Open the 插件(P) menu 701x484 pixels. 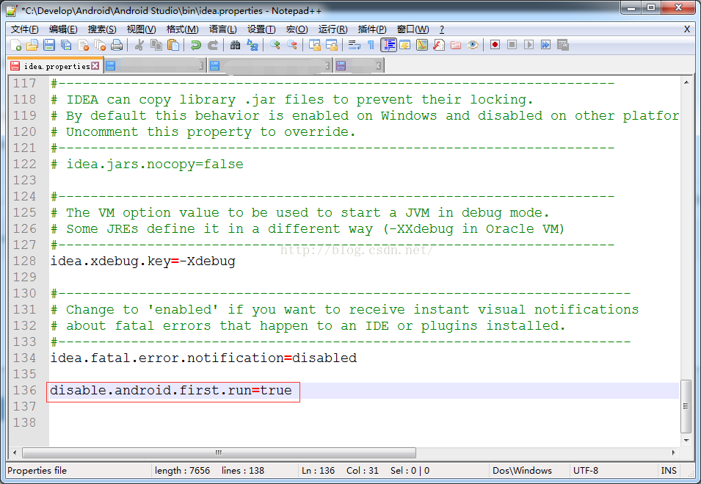[372, 29]
